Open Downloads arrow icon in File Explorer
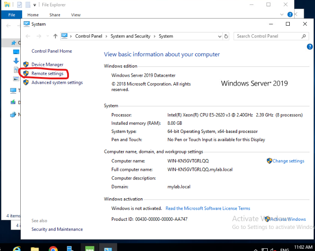This screenshot has width=315, height=251. point(16,61)
